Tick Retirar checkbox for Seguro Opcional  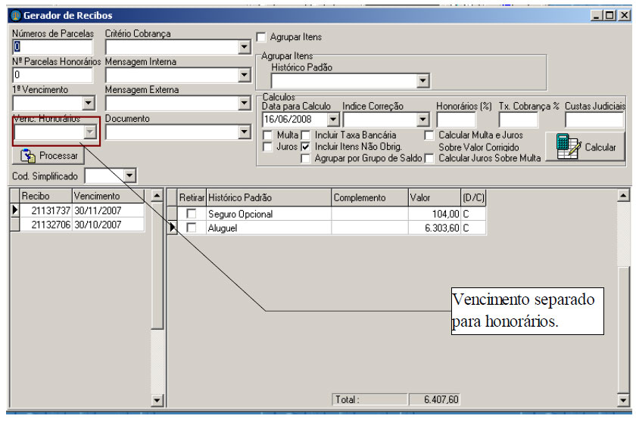pos(192,214)
